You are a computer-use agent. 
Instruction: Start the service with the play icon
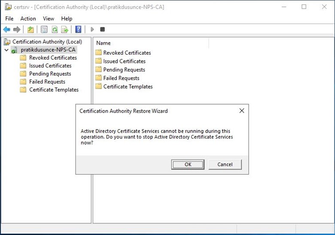click(92, 29)
